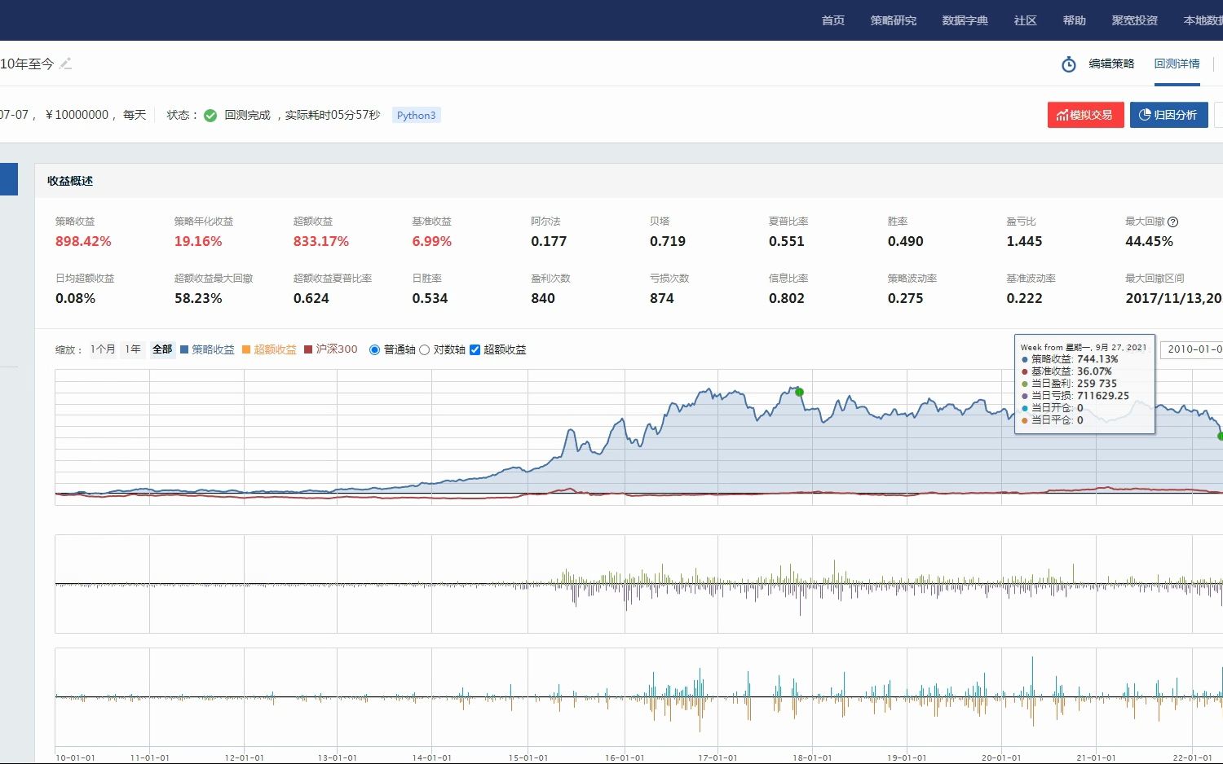1223x764 pixels.
Task: Click the 信息比率 value 0.802
Action: (787, 298)
